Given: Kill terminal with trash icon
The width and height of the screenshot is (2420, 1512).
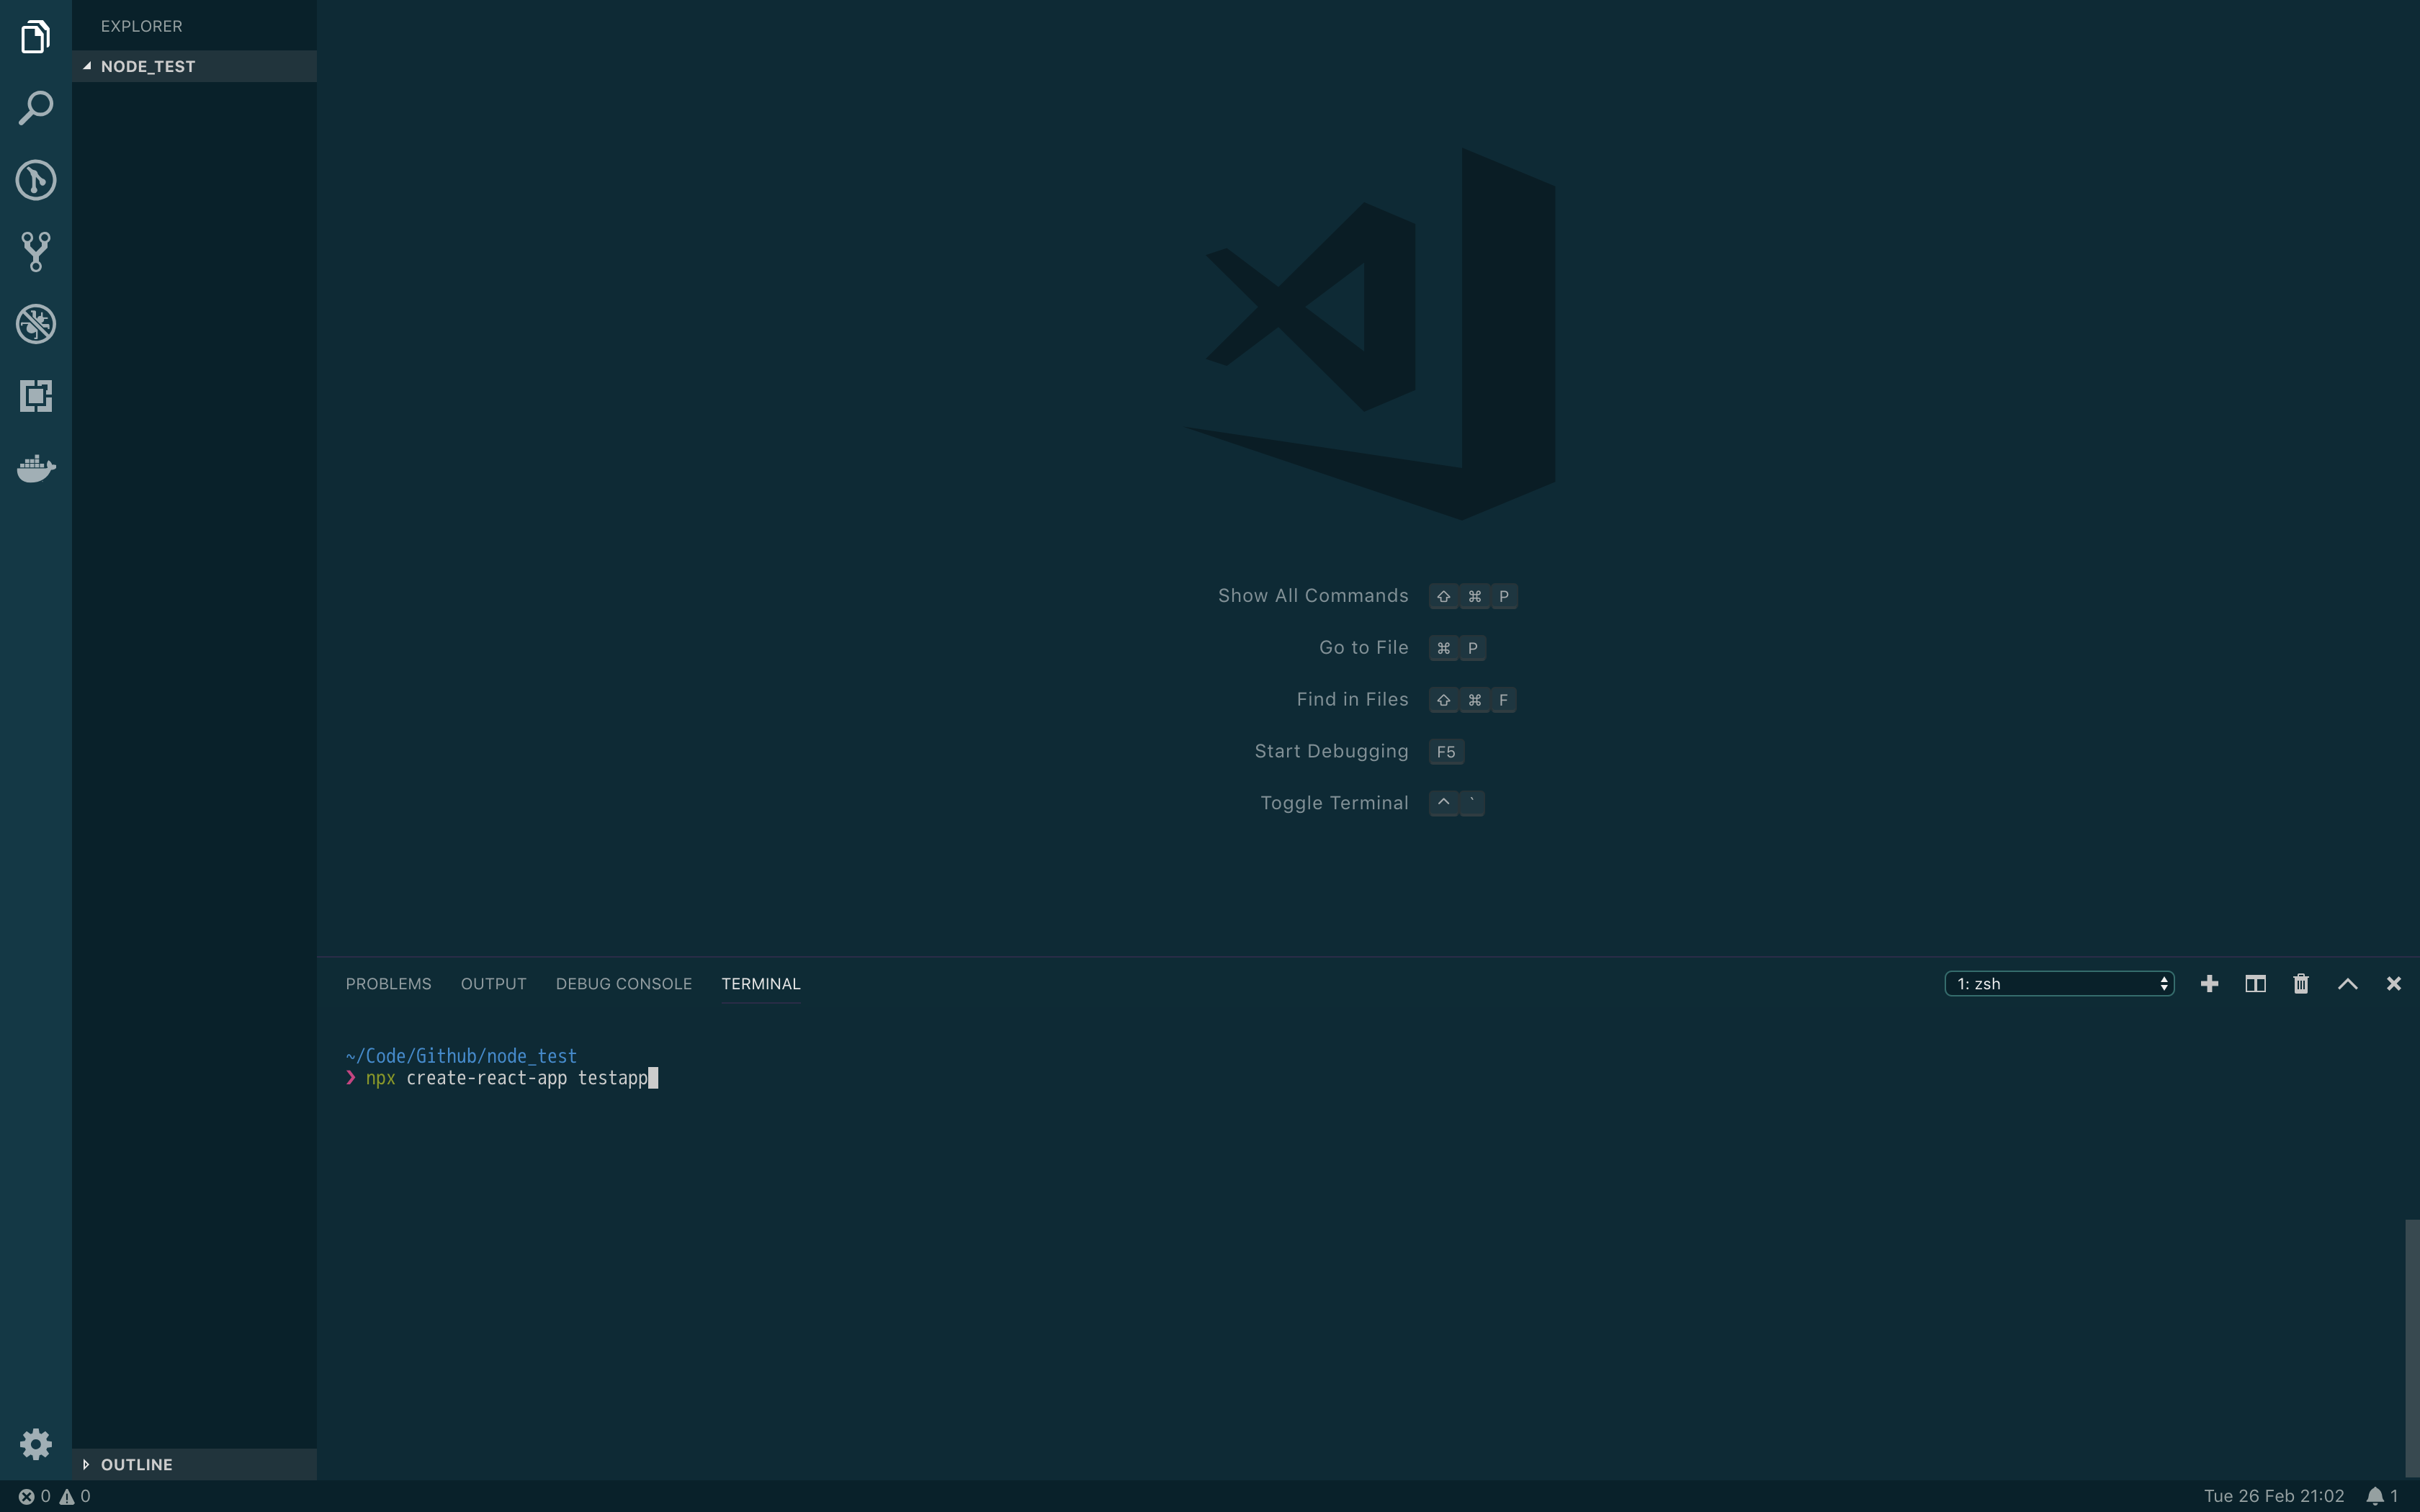Looking at the screenshot, I should [x=2301, y=984].
